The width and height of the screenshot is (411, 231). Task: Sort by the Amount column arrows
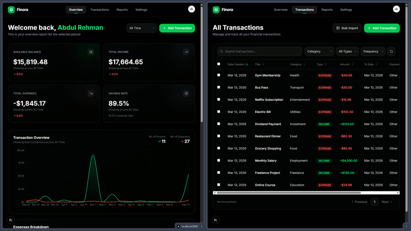[352, 64]
